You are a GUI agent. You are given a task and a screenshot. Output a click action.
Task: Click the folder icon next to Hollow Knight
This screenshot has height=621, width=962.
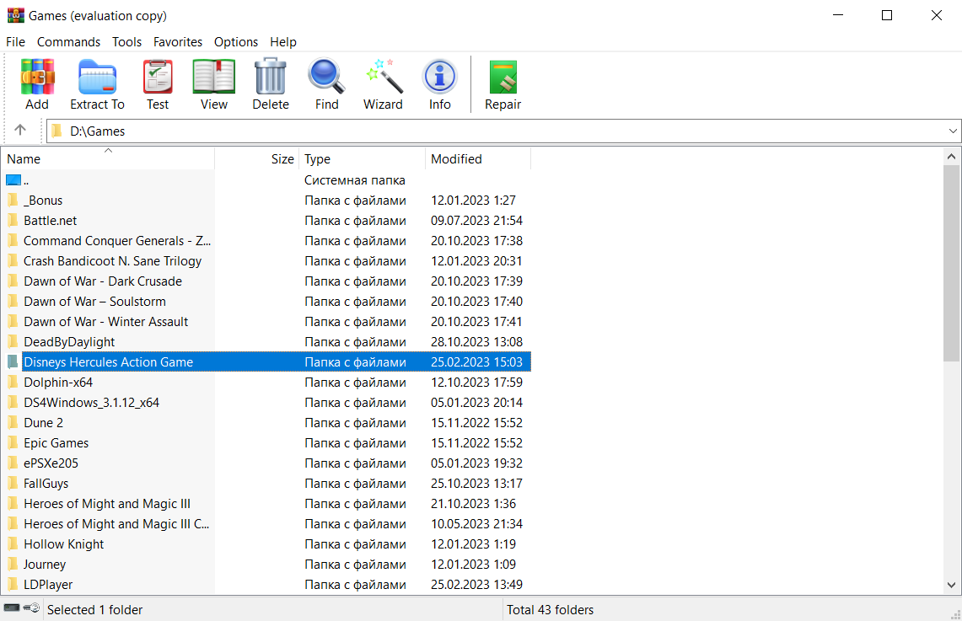13,543
